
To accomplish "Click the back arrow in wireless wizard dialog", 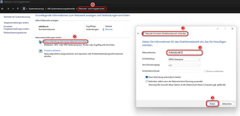I will tap(138, 33).
